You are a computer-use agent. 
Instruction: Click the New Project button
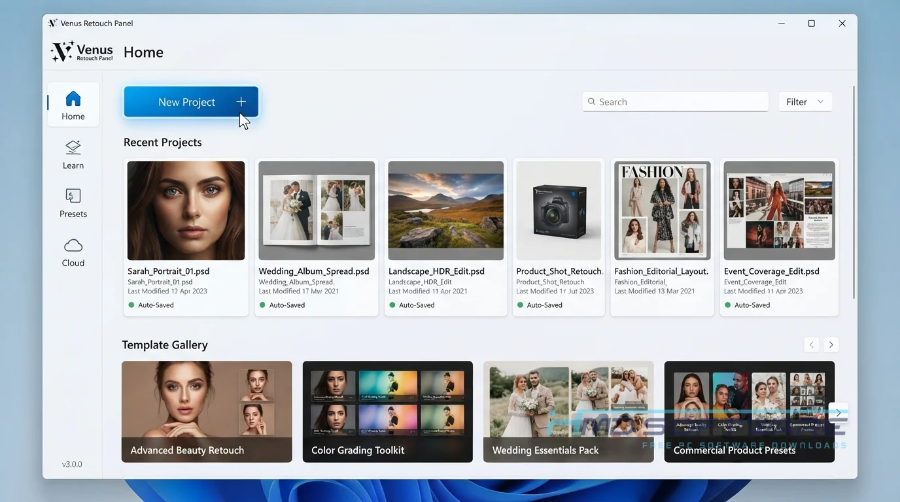(x=191, y=102)
